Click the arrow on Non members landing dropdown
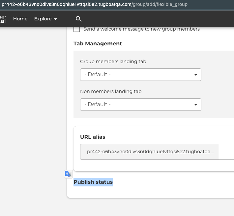The height and width of the screenshot is (216, 234). click(196, 105)
